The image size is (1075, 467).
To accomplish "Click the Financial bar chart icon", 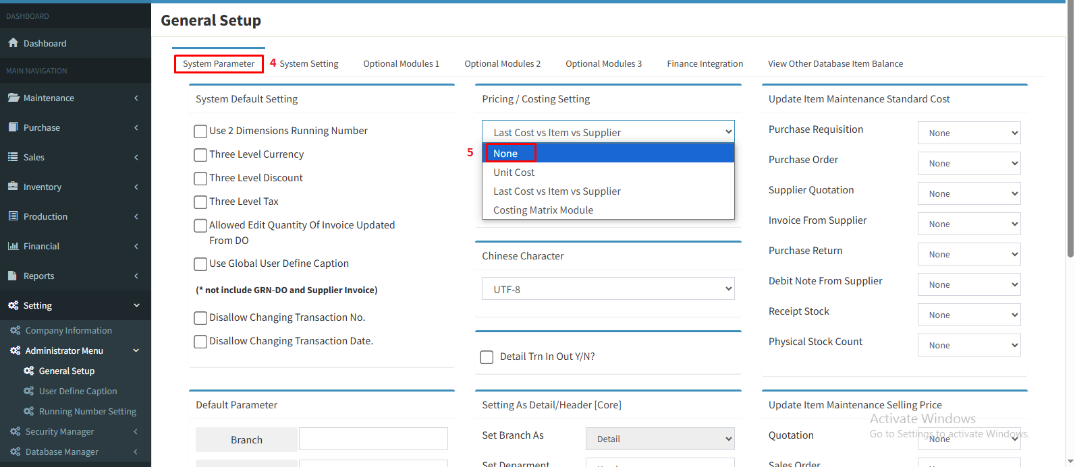I will tap(13, 246).
